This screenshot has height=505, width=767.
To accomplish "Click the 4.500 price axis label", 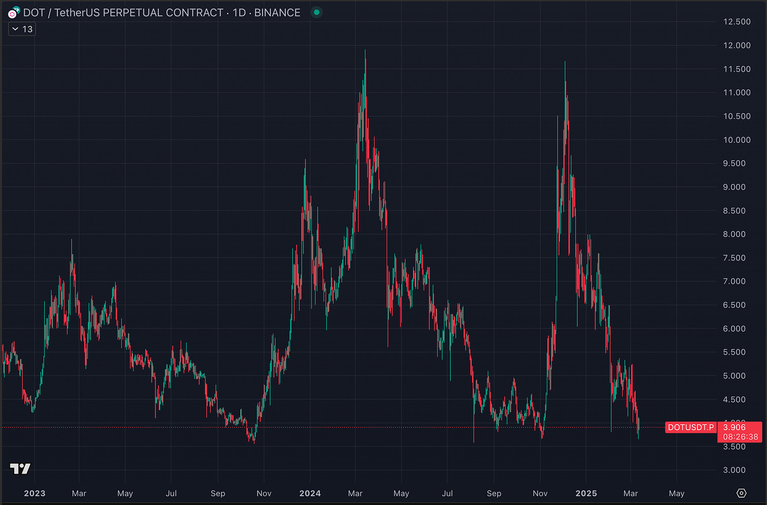I will 734,400.
